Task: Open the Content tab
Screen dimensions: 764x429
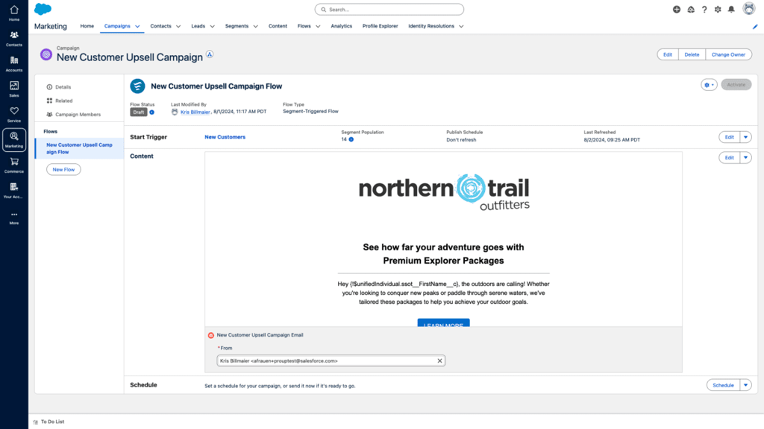Action: point(278,26)
